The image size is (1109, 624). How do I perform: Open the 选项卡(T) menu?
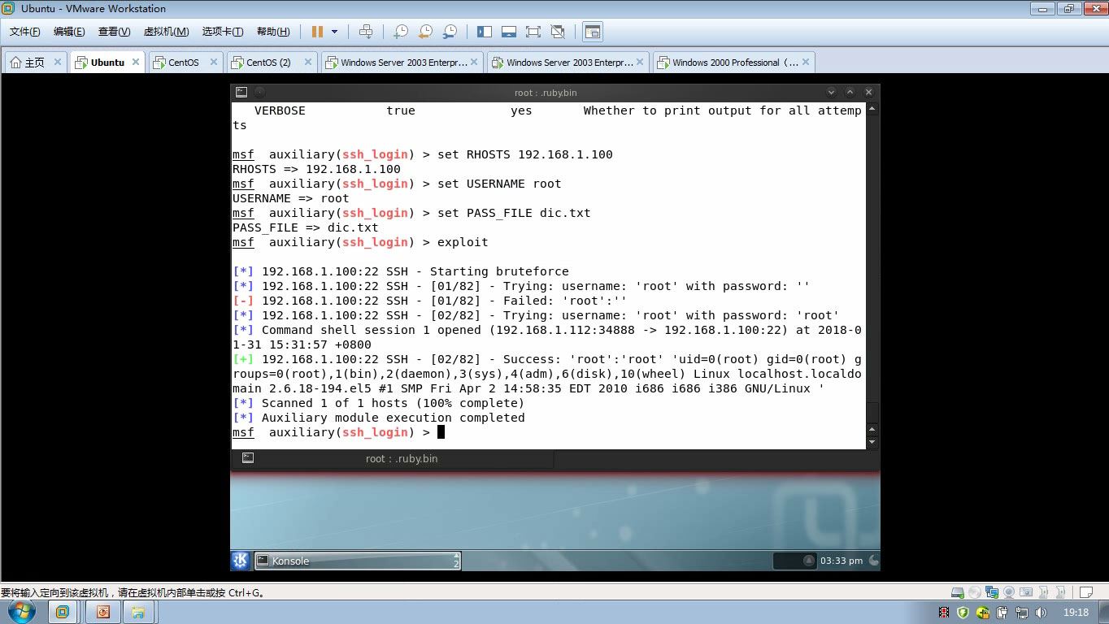(223, 32)
